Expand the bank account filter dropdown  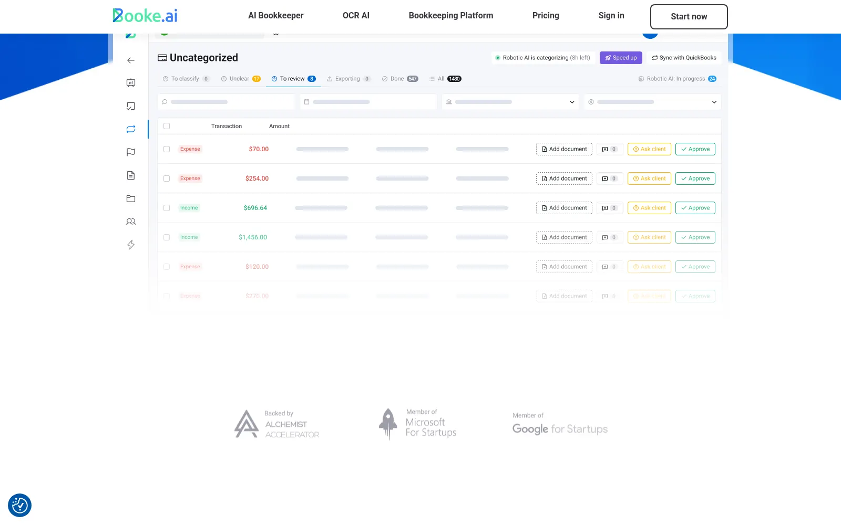click(510, 102)
